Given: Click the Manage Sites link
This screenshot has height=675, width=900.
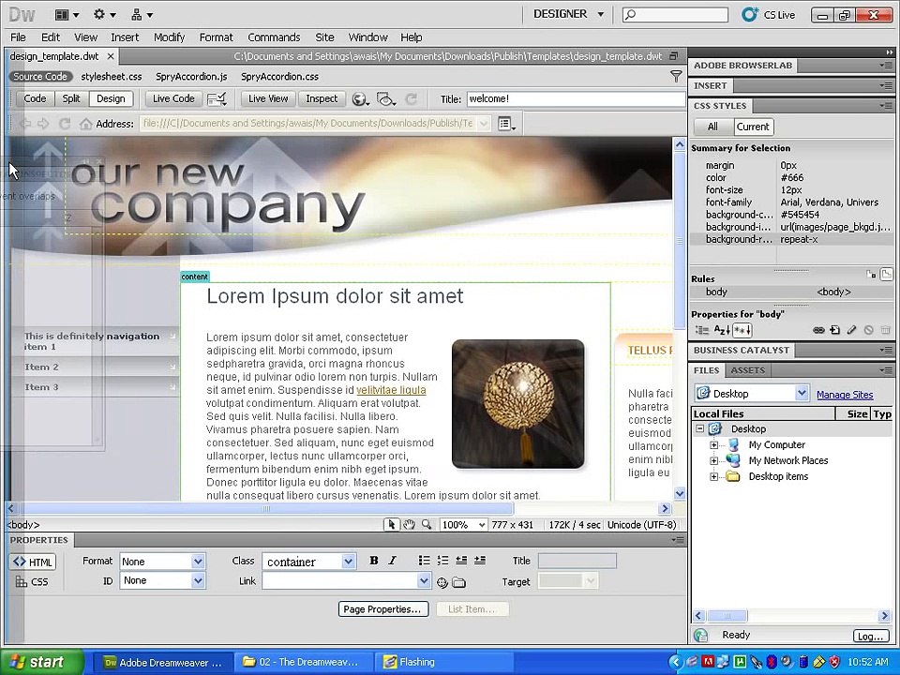Looking at the screenshot, I should [x=845, y=395].
